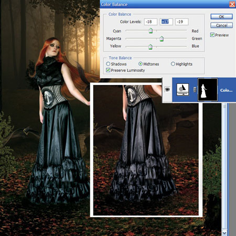This screenshot has width=236, height=236.
Task: Click the highlighted +17 Color Levels field
Action: [x=166, y=22]
